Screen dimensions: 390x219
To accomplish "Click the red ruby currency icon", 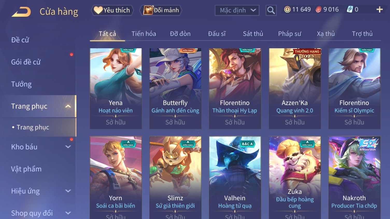I will click(x=318, y=10).
